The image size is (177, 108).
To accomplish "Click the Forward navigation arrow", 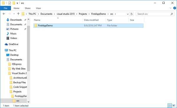I will tap(9, 14).
